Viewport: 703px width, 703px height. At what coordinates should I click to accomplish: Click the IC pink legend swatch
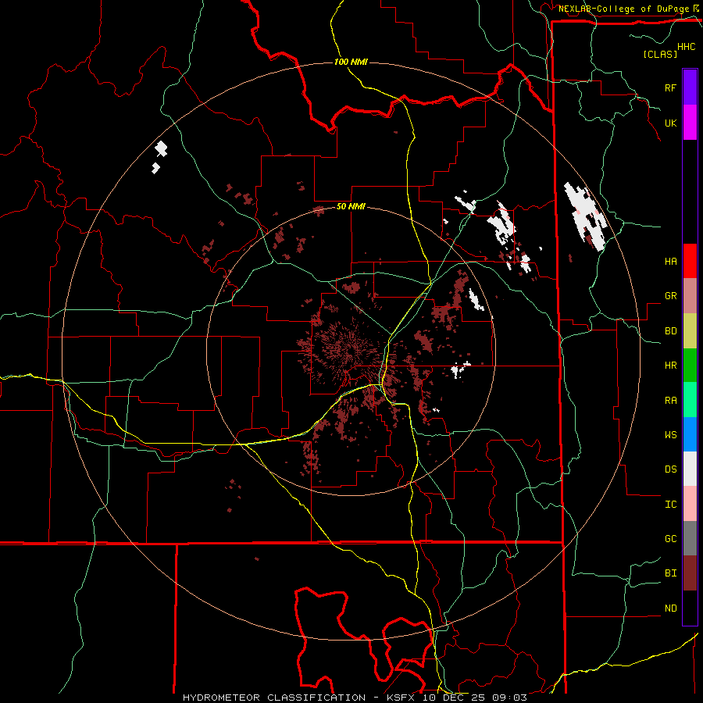[690, 504]
